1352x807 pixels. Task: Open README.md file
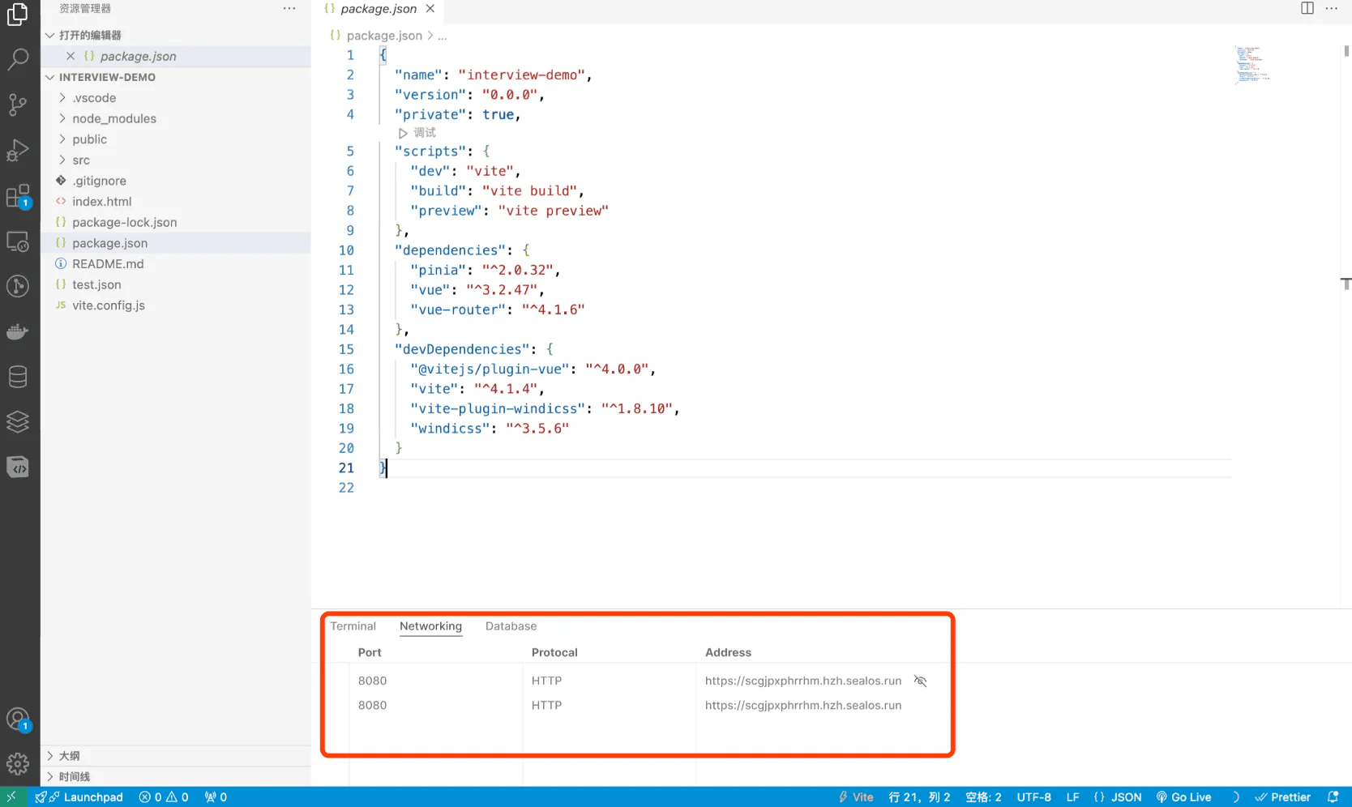175,264
